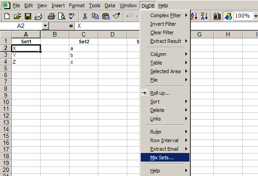
Task: Click the Save floppy disk icon
Action: 28,16
